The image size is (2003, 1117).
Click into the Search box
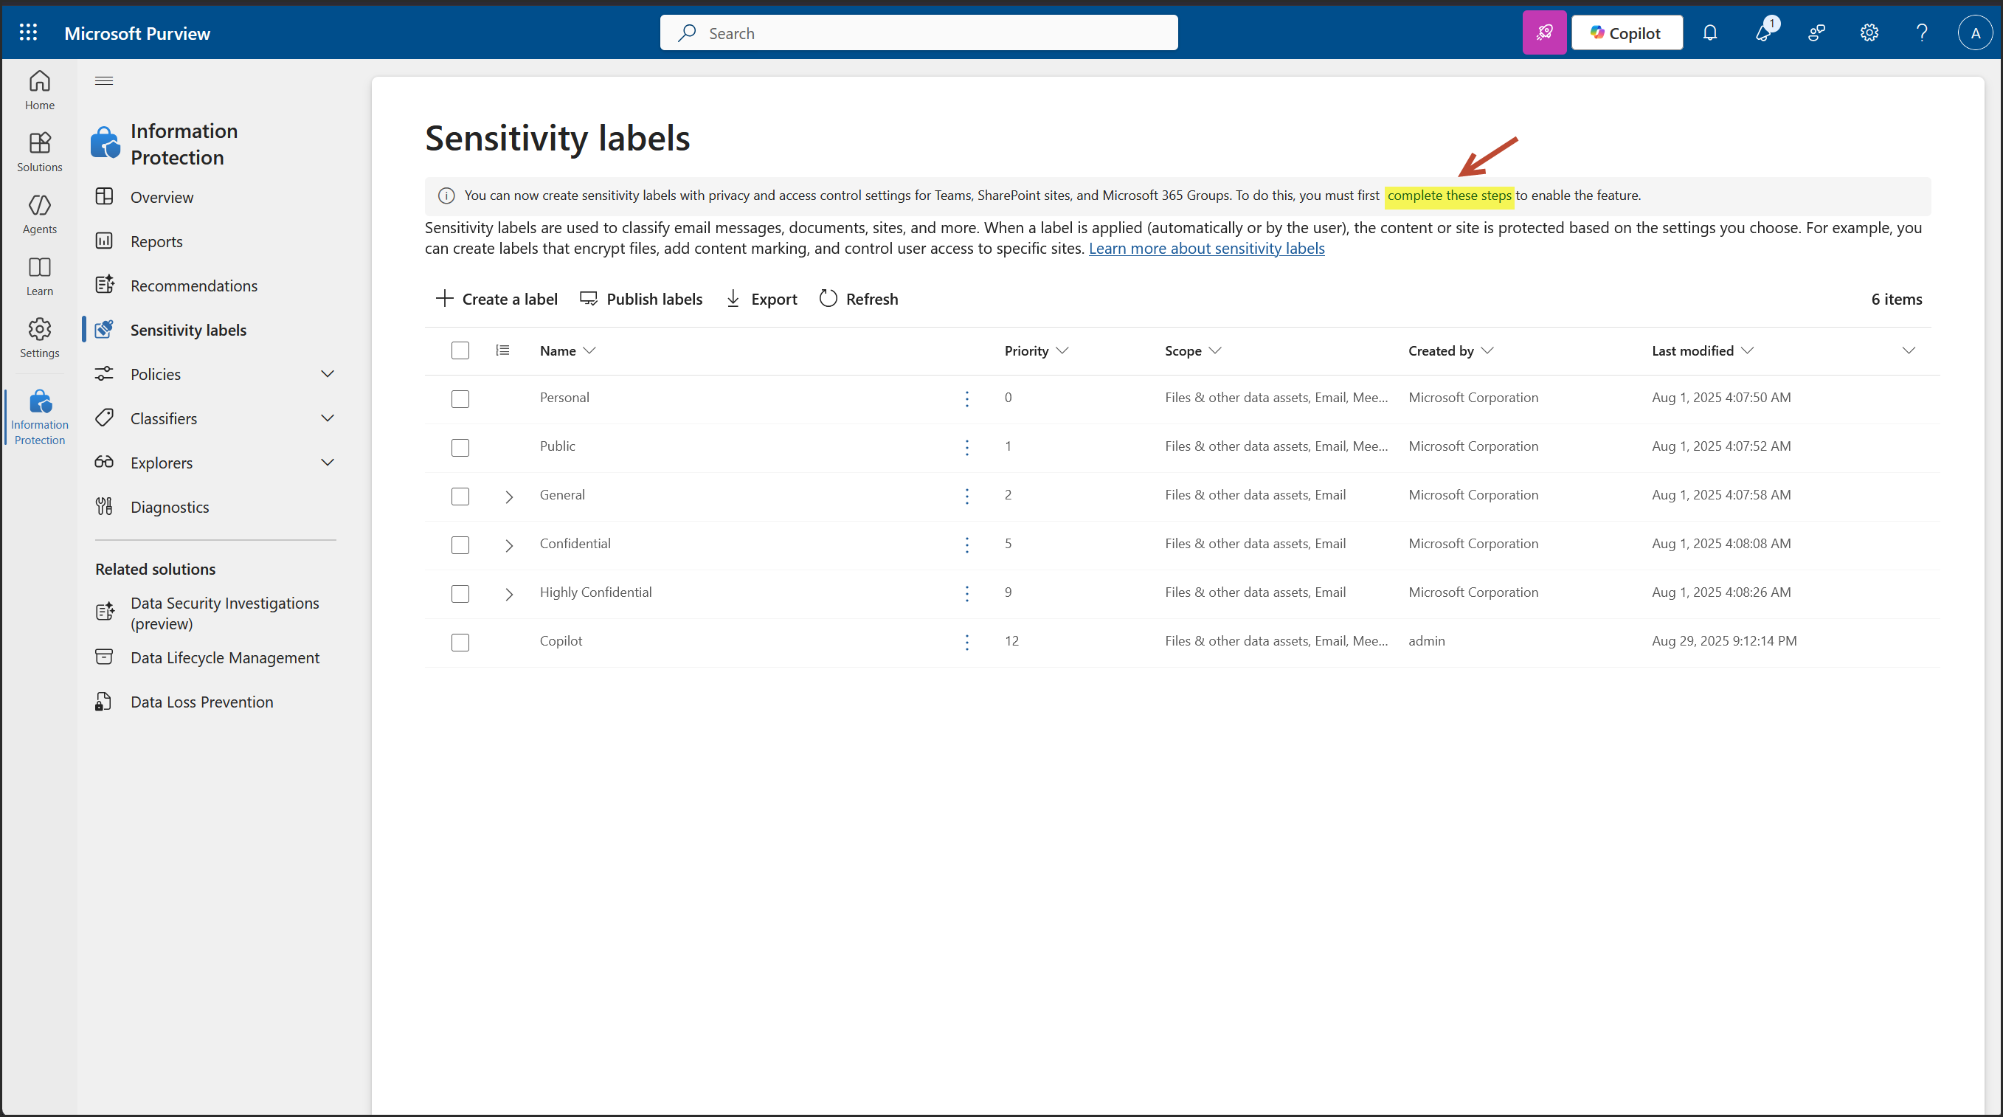(x=918, y=32)
